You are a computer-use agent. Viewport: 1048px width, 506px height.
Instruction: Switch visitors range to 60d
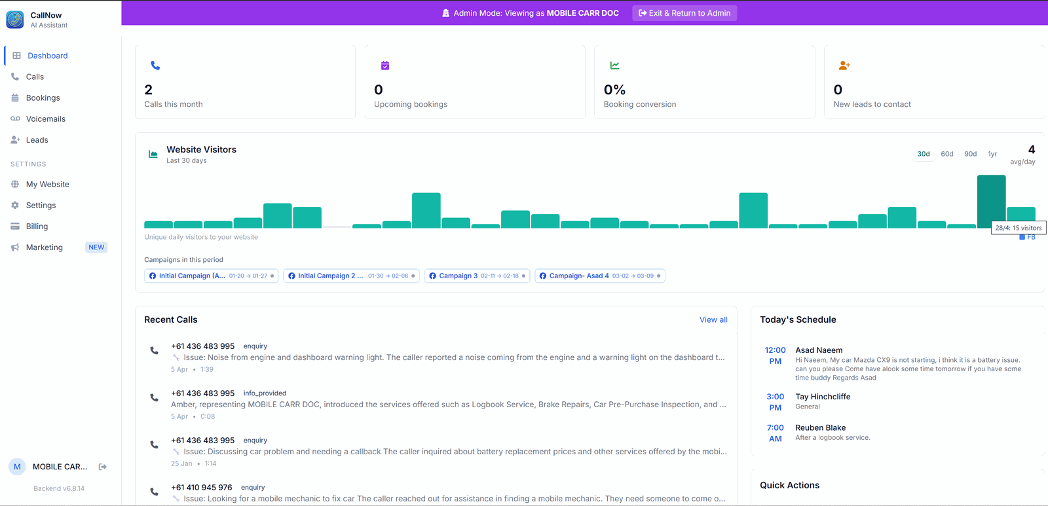947,154
